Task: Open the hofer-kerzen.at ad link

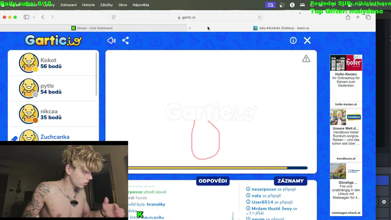Action: coord(346,104)
